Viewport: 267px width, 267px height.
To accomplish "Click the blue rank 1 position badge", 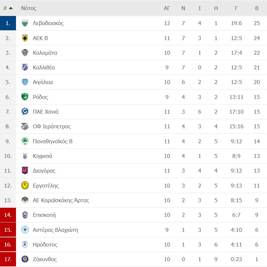I will 8,23.
